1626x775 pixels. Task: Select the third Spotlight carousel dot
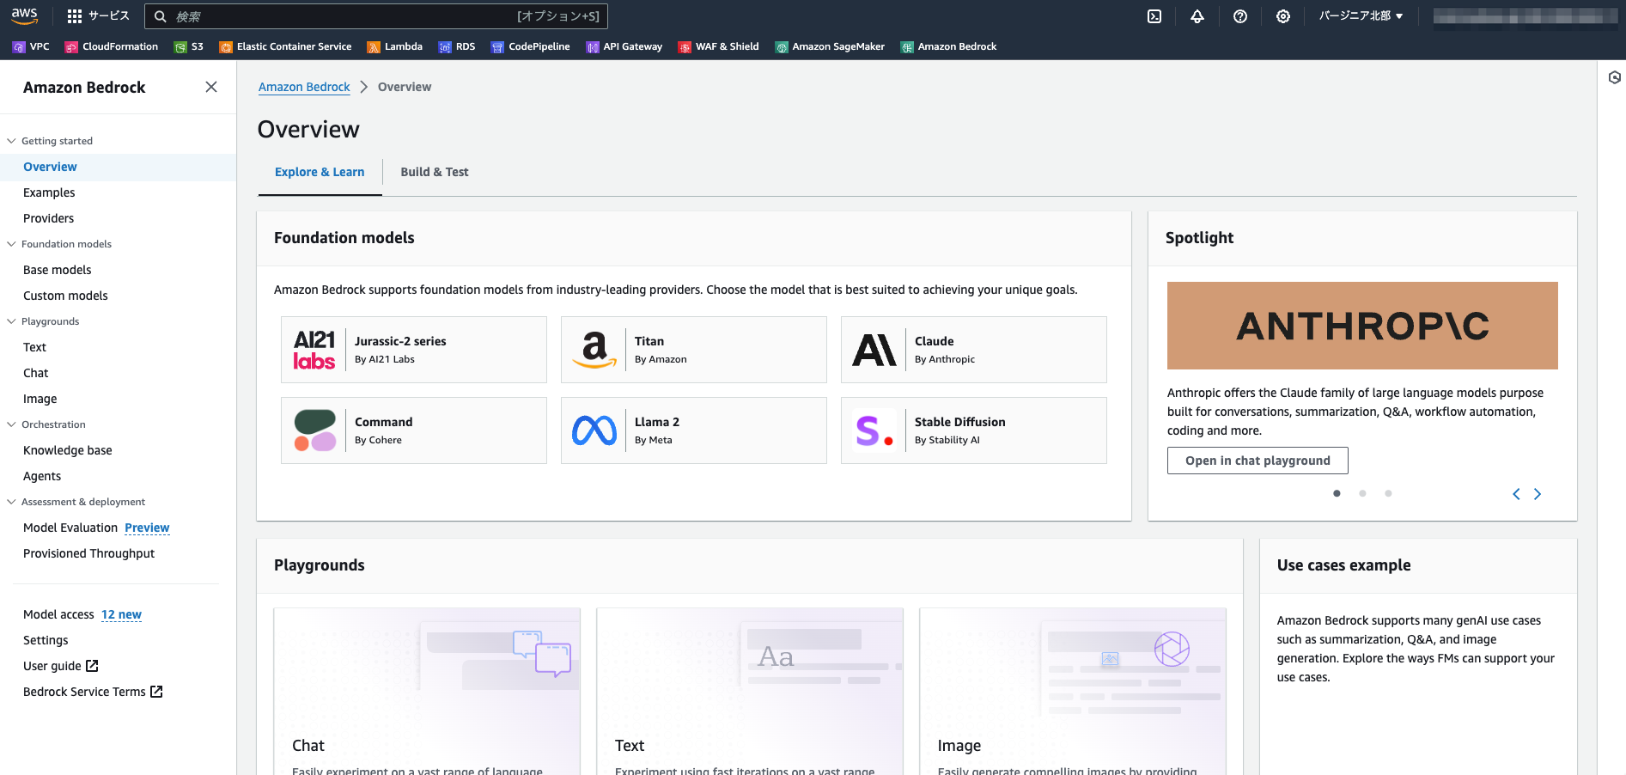1388,493
